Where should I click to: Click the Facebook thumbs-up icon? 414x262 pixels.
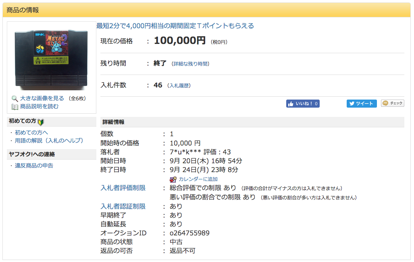click(291, 104)
